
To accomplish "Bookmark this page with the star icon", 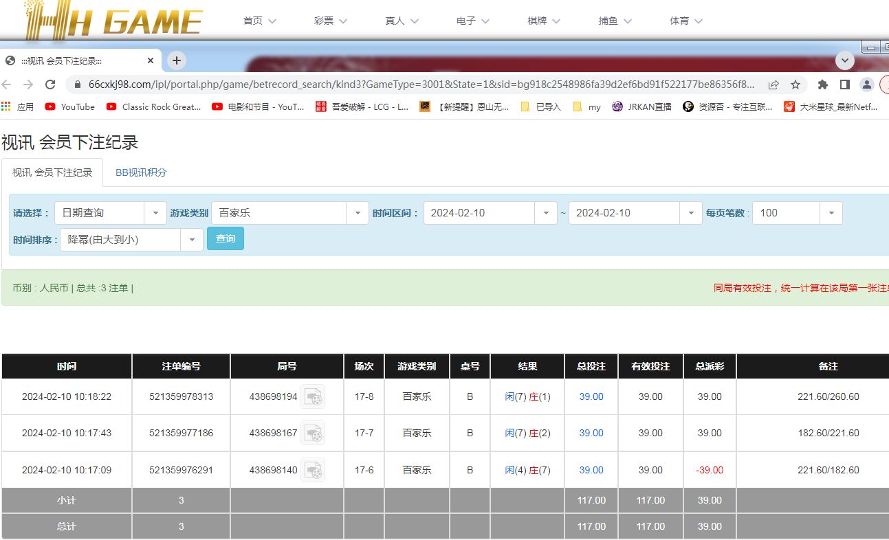I will tap(795, 85).
